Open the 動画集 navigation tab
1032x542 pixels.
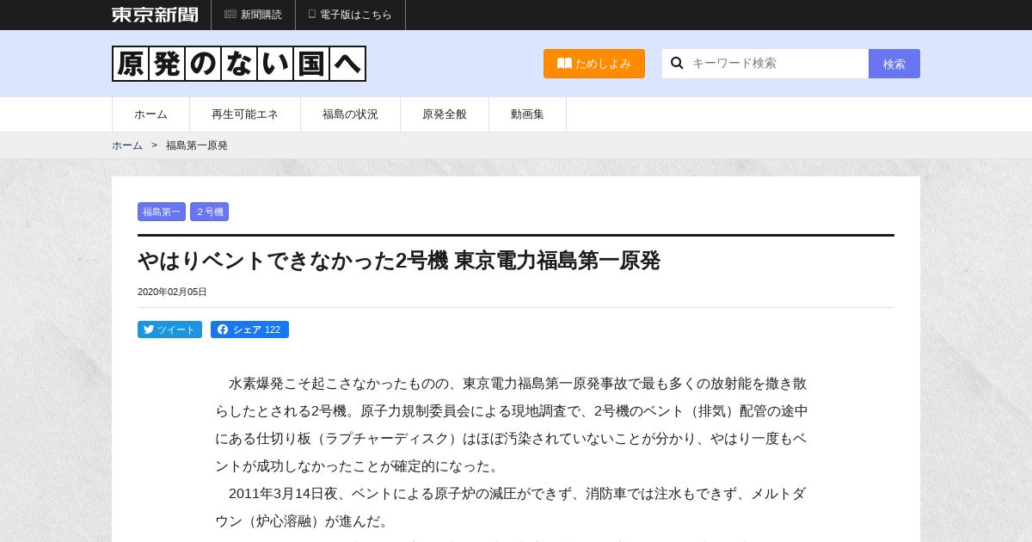527,114
